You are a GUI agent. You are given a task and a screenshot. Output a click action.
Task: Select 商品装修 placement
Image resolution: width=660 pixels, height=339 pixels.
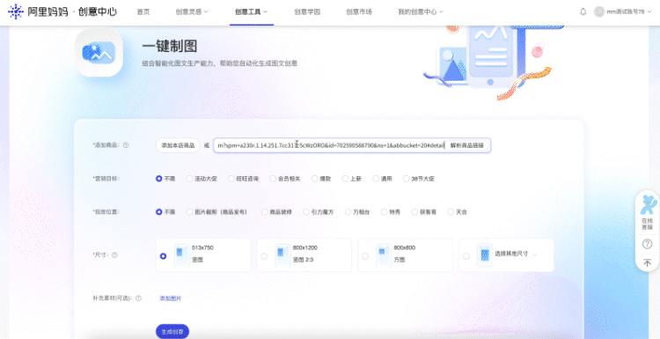tap(264, 212)
